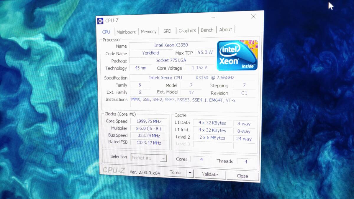
Task: Click the Specification field with X3350 @ 2.66GHz
Action: click(x=192, y=78)
